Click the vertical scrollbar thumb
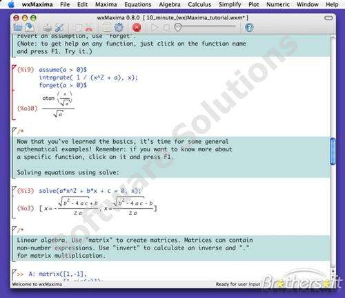Image resolution: width=345 pixels, height=298 pixels. tap(333, 151)
